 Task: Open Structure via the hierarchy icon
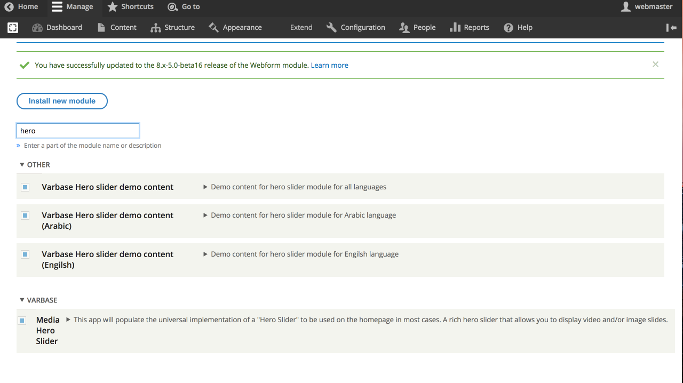click(x=156, y=28)
